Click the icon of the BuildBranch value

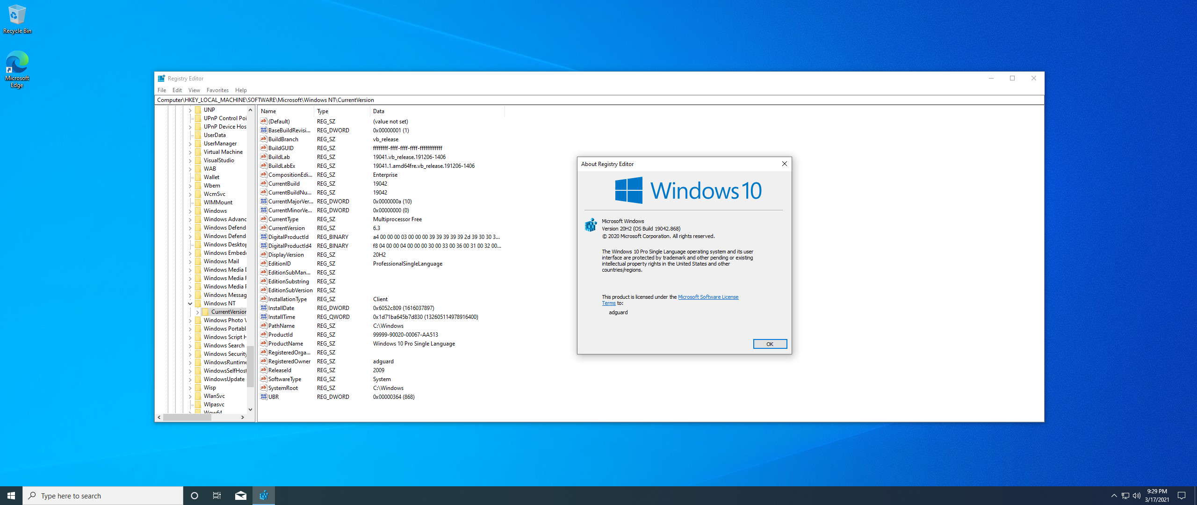[x=264, y=139]
